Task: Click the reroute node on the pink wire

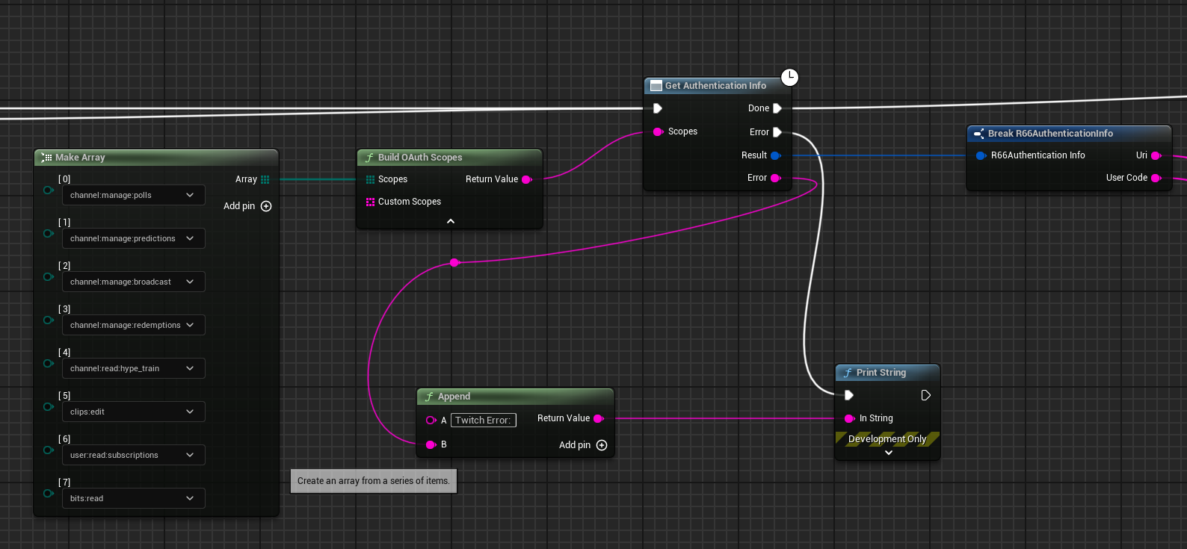Action: click(x=454, y=262)
